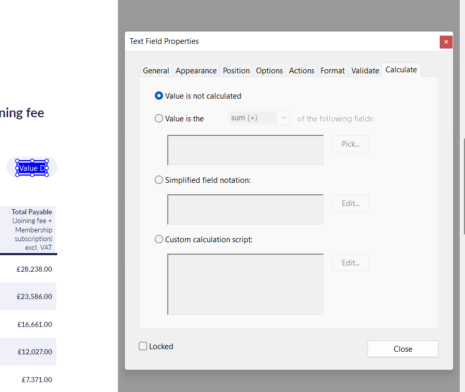This screenshot has width=465, height=392.
Task: Switch to the Validate tab
Action: coord(365,70)
